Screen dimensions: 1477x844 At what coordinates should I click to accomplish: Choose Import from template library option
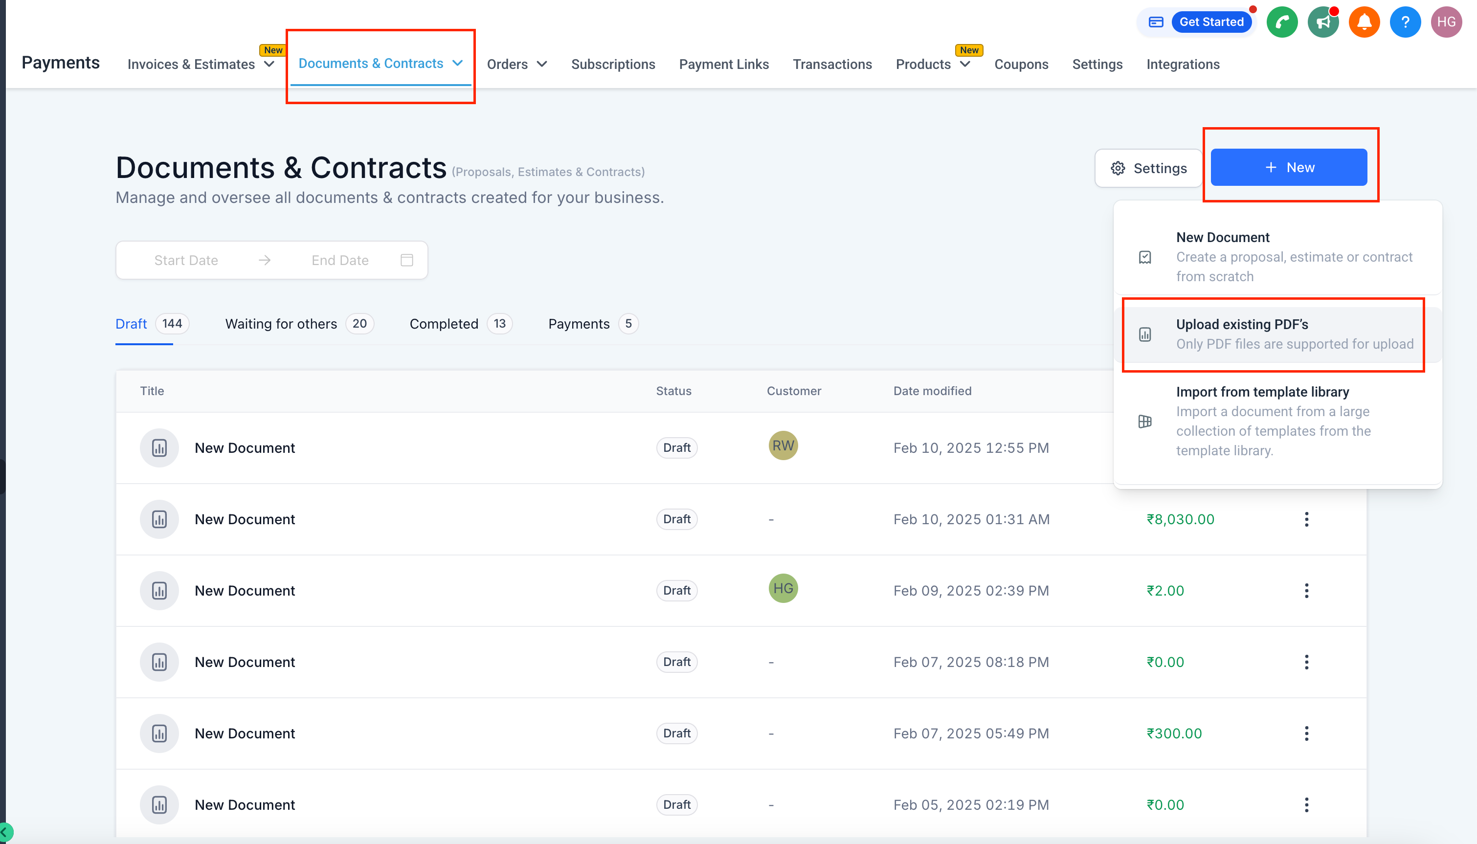1273,421
